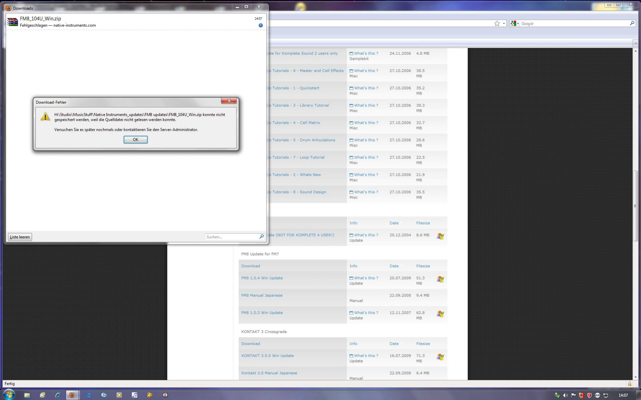Click the Liste leeren button
Image resolution: width=641 pixels, height=400 pixels.
pos(20,237)
